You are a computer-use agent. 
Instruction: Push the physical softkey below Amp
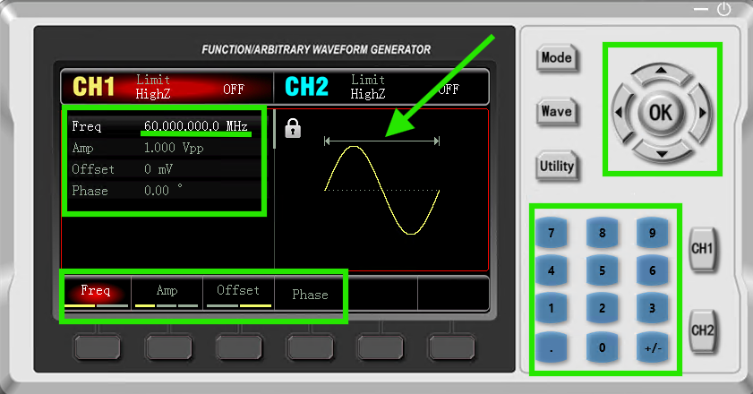click(168, 347)
